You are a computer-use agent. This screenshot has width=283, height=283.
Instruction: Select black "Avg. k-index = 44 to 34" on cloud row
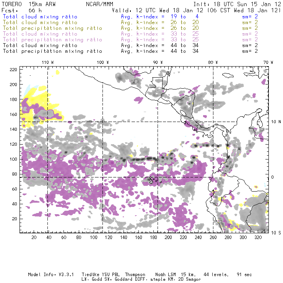pyautogui.click(x=160, y=46)
